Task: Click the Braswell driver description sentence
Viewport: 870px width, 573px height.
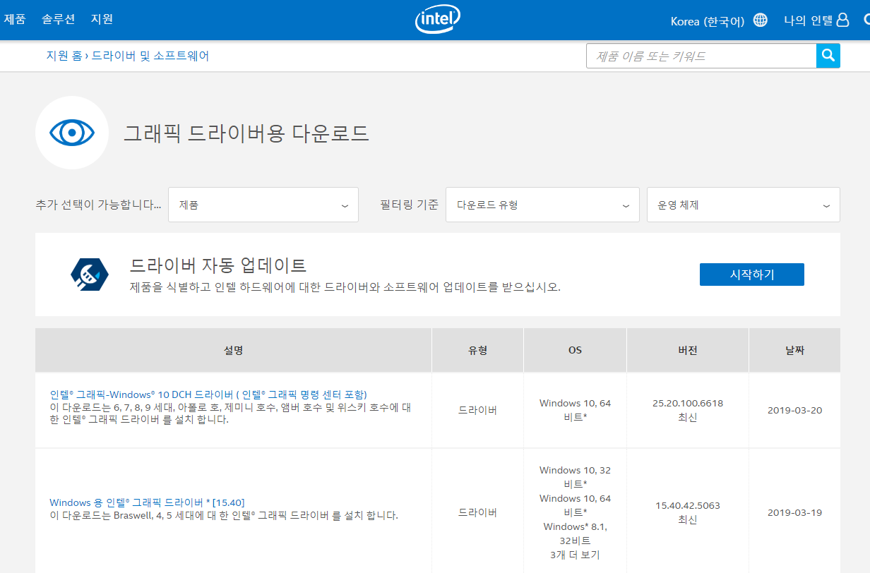Action: coord(224,516)
